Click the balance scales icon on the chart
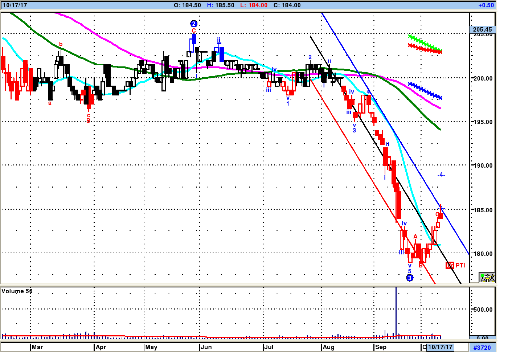The height and width of the screenshot is (352, 508). click(487, 278)
